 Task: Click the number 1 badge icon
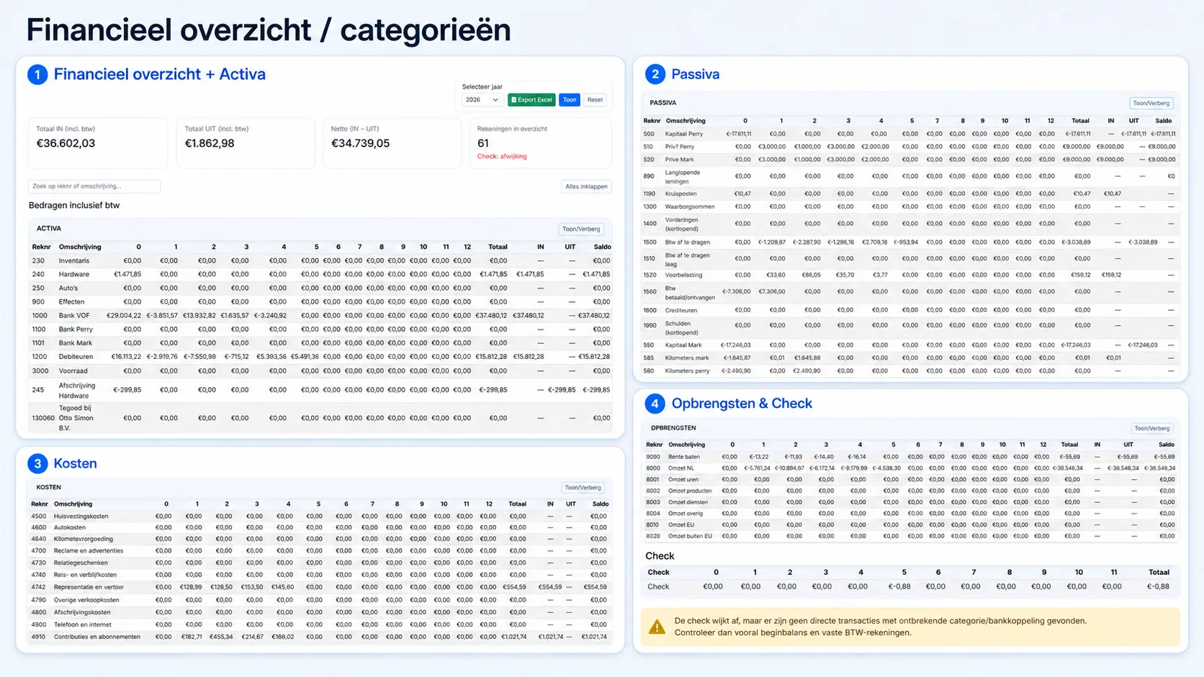37,75
